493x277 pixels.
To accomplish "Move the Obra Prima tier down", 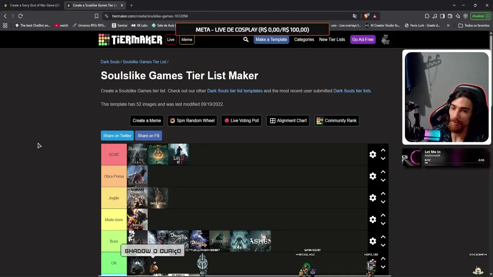I will coord(383,180).
